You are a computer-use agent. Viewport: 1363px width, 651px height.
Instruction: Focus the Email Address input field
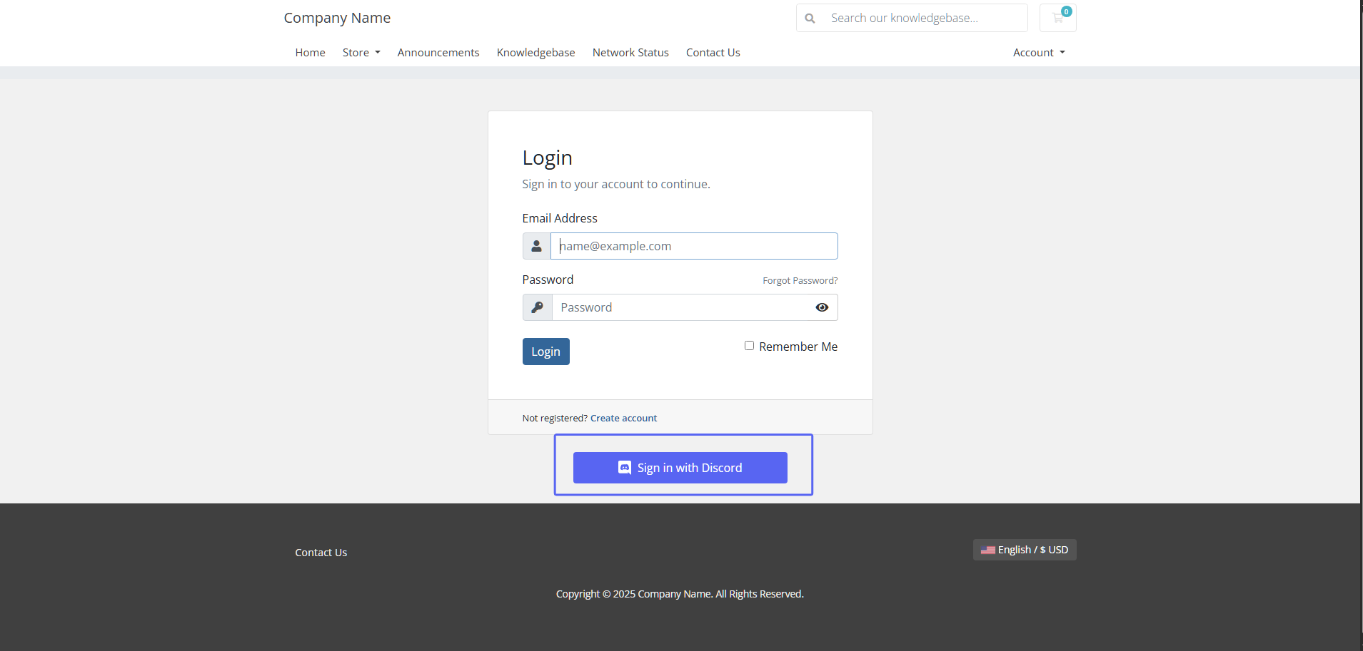[694, 246]
